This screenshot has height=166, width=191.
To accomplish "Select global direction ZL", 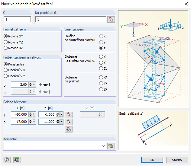I will (103, 69).
